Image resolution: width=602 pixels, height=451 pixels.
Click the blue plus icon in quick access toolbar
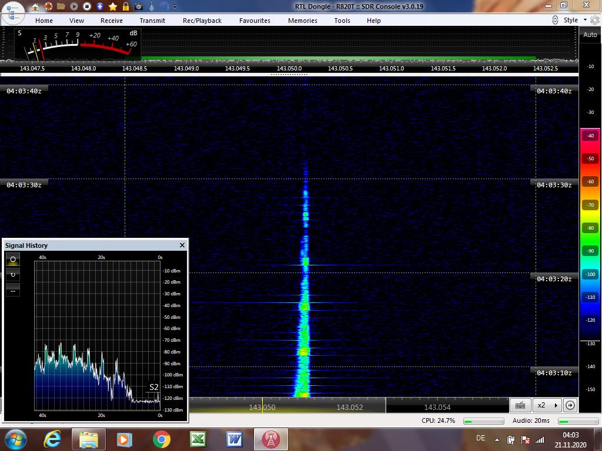(100, 6)
